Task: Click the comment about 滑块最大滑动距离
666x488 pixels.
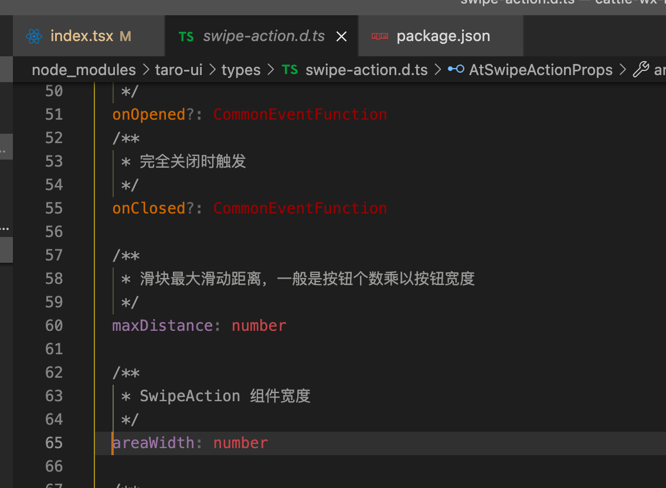Action: [x=307, y=279]
